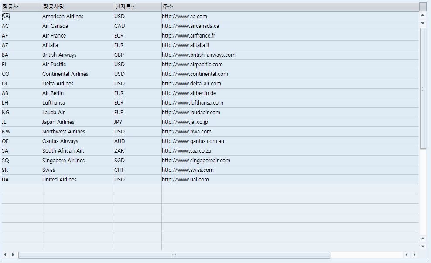Screen dimensions: 431x263
Task: Select the AZ airline code cell
Action: (22, 45)
